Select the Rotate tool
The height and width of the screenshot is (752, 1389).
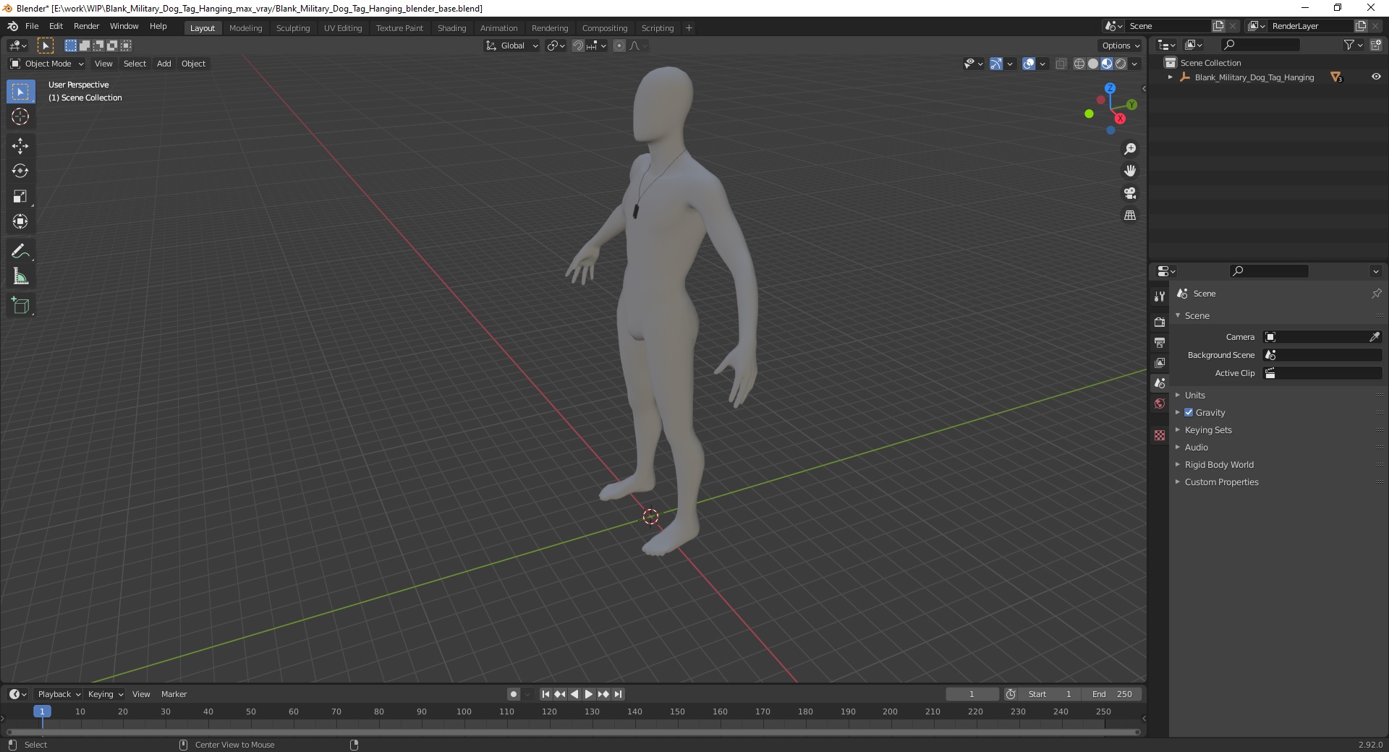20,171
